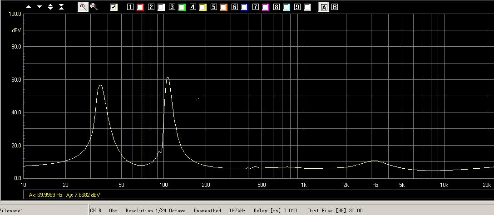This screenshot has width=494, height=215.
Task: Click the yellow cursor line at 70 Hz
Action: [x=142, y=91]
